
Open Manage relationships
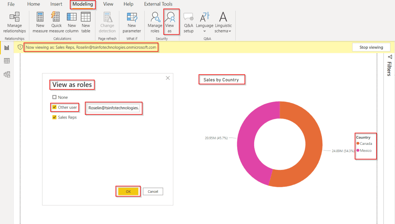(x=15, y=23)
